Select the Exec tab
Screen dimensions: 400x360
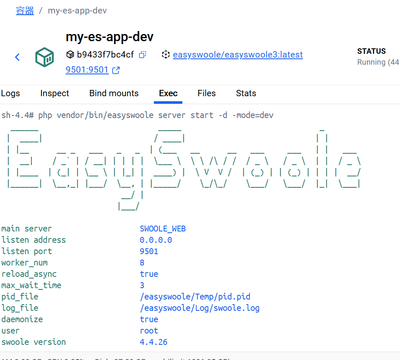click(x=168, y=93)
